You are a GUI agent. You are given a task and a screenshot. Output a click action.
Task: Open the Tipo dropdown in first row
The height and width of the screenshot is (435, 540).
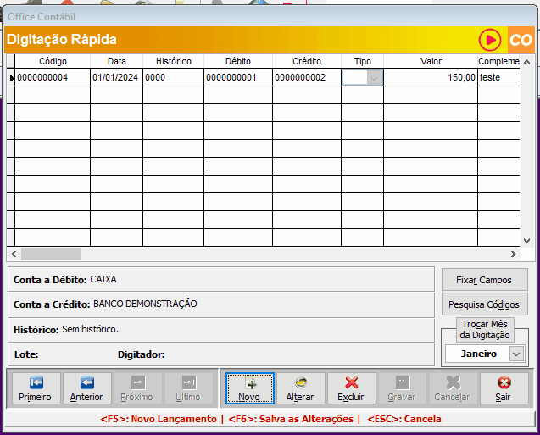tap(373, 77)
